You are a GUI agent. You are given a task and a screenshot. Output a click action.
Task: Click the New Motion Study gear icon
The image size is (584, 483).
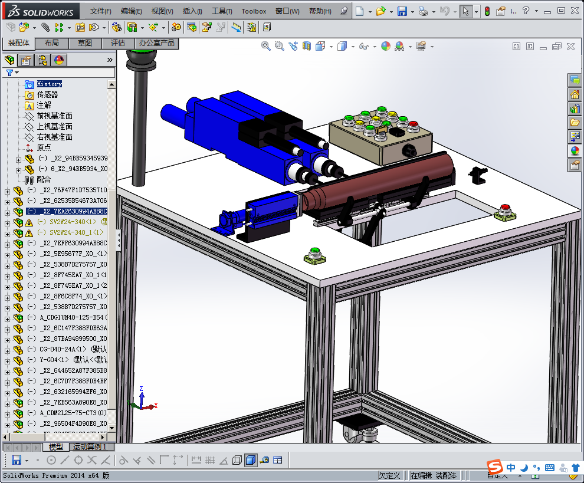point(176,27)
